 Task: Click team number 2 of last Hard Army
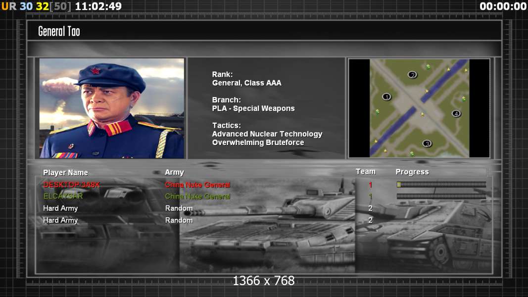click(x=371, y=220)
